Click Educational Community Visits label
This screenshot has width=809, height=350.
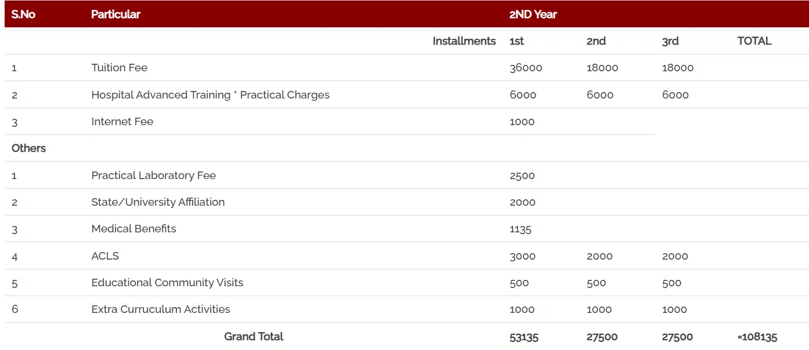[x=167, y=283]
